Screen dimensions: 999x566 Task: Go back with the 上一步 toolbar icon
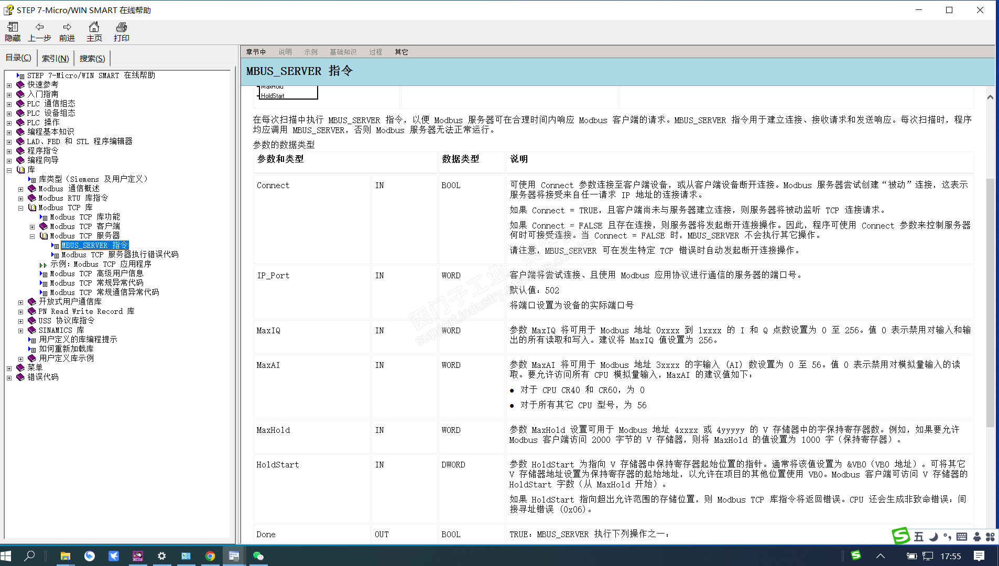[39, 32]
